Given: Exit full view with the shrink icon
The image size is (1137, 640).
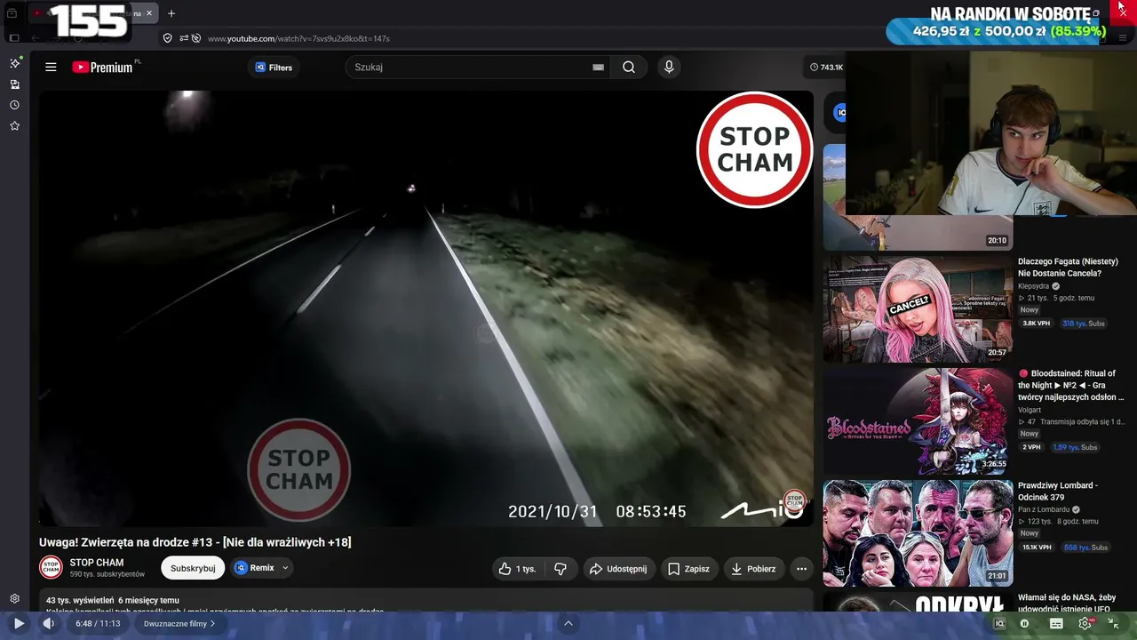Looking at the screenshot, I should pyautogui.click(x=1113, y=624).
